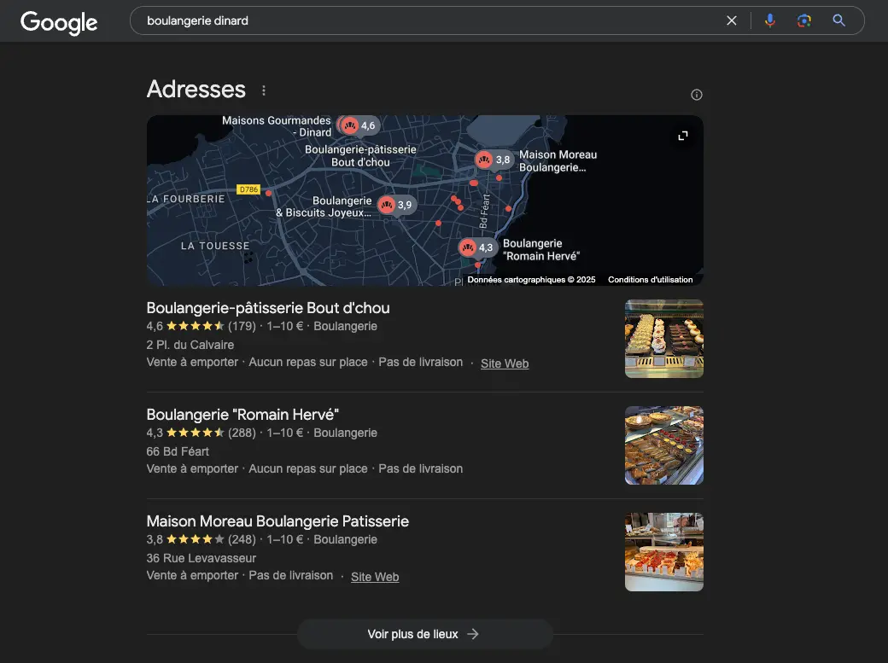Viewport: 888px width, 663px height.
Task: Open Maison Moreau Boulangerie Patisserie listing
Action: point(277,521)
